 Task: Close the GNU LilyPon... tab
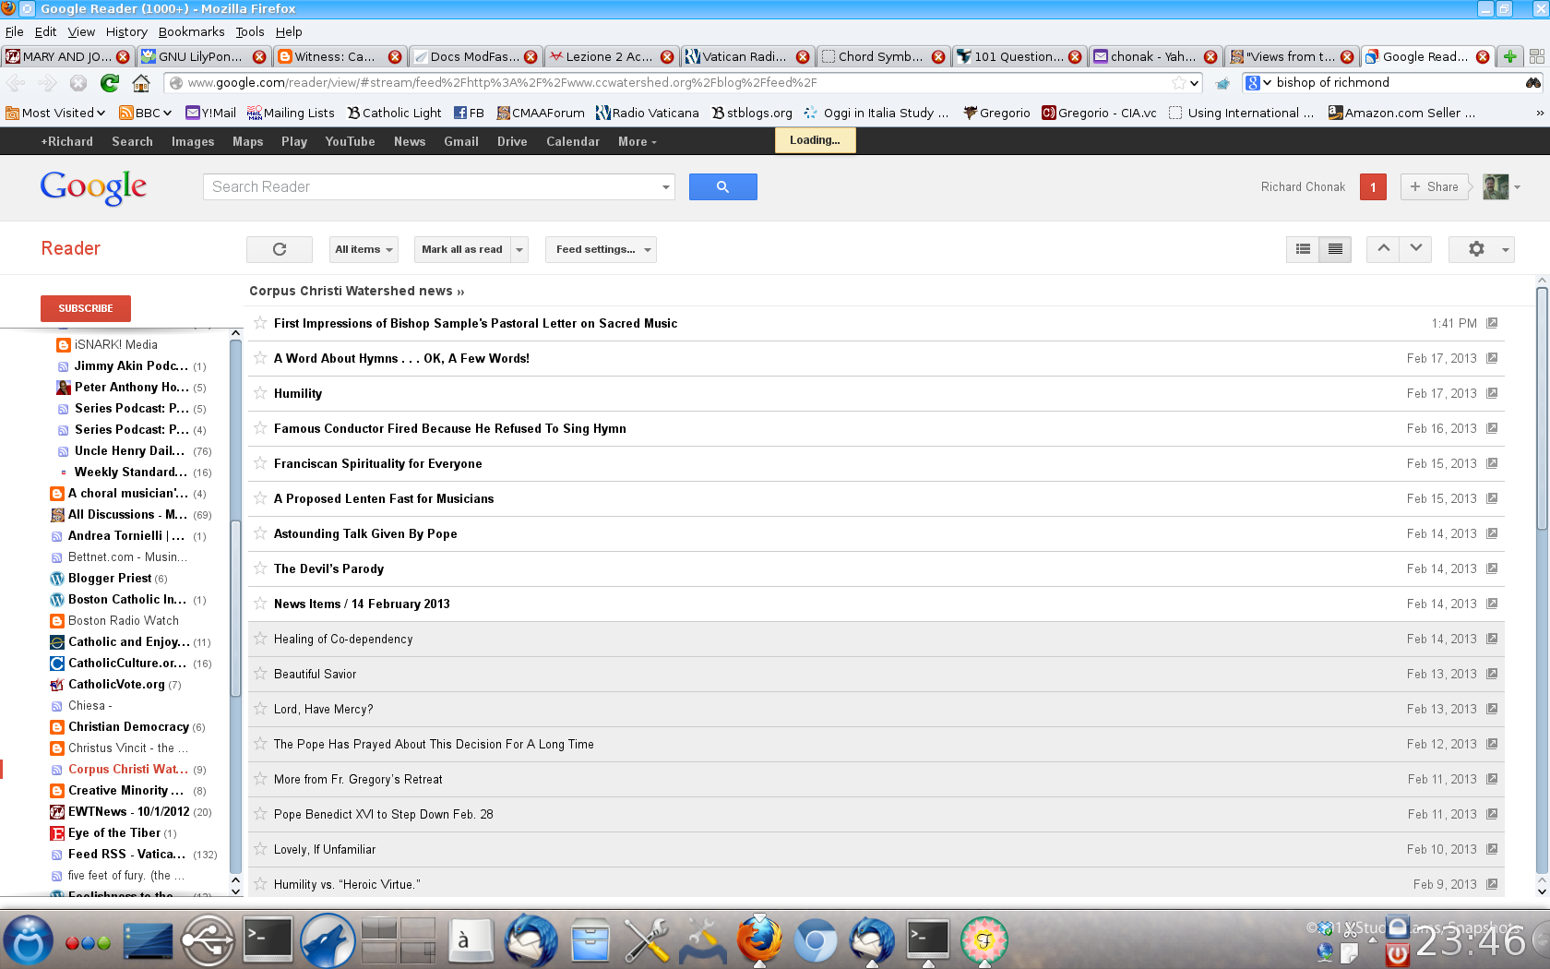(259, 56)
